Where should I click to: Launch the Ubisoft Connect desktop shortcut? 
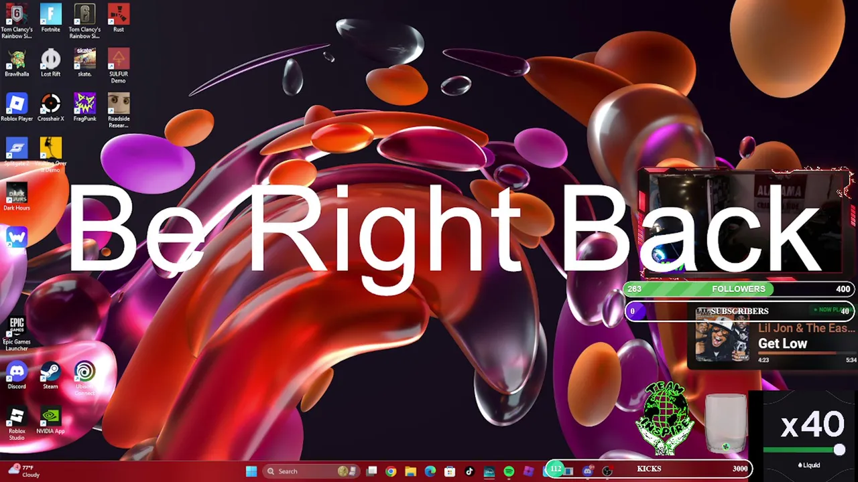(x=84, y=378)
